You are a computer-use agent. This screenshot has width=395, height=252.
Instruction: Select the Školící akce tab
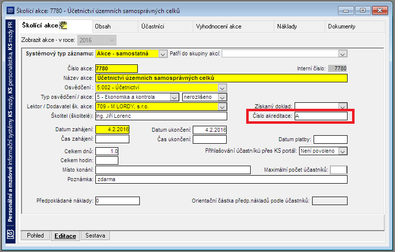[x=55, y=26]
